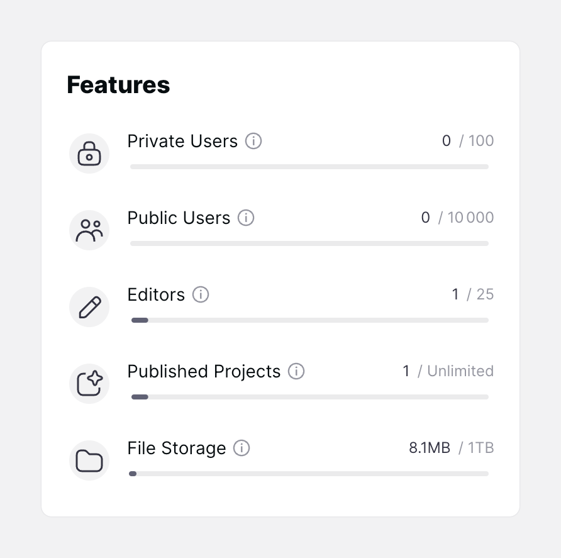Click the File Storage progress bar
This screenshot has width=561, height=558.
pos(309,474)
